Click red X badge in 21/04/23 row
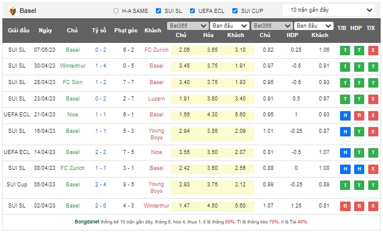 [373, 115]
